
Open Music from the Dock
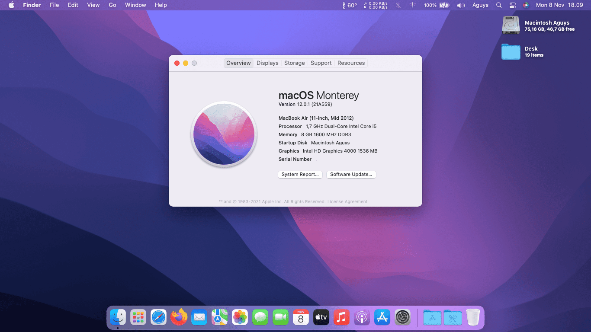coord(341,318)
